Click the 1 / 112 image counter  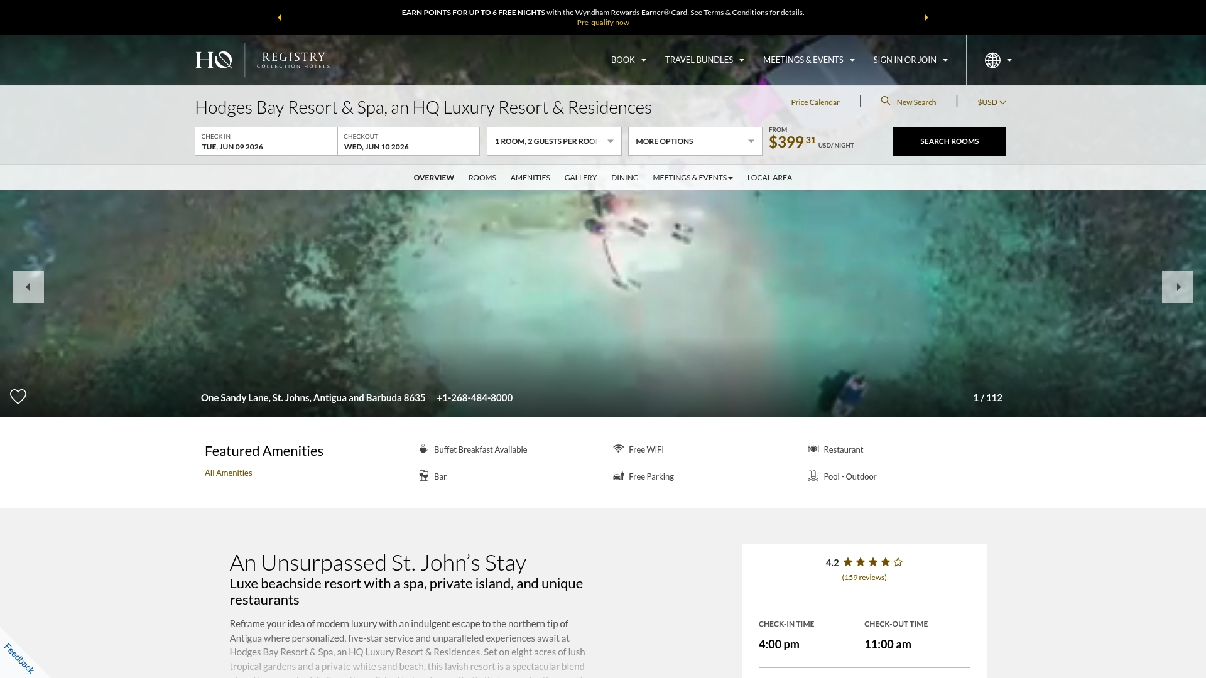988,398
